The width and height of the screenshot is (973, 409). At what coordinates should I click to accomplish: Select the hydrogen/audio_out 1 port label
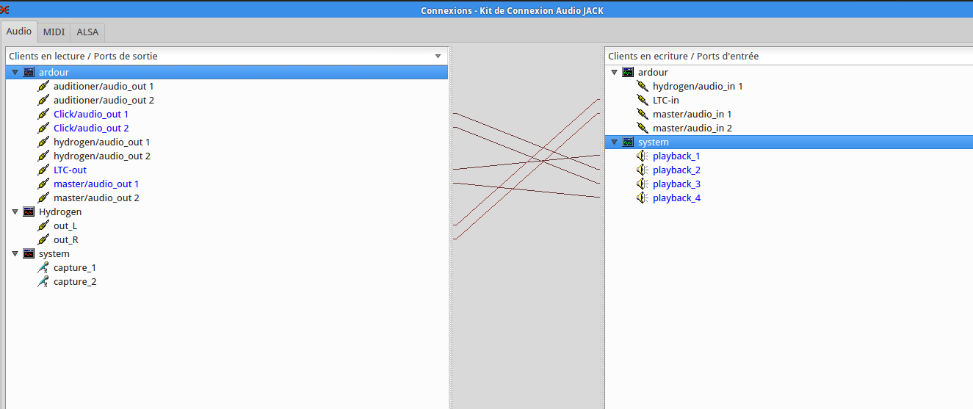pos(102,142)
